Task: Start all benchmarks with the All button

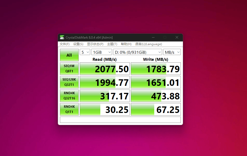Action: pyautogui.click(x=69, y=55)
